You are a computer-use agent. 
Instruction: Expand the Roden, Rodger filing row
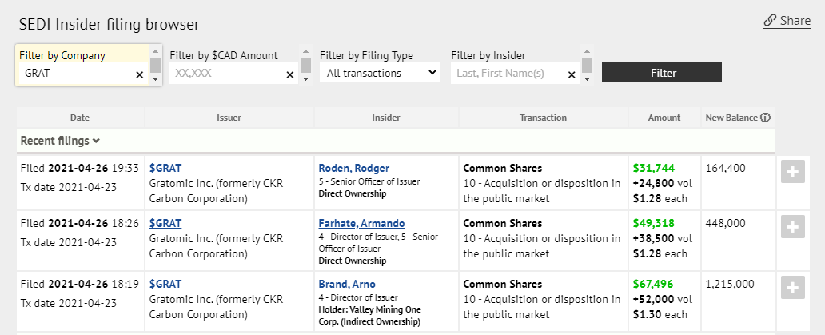[792, 173]
